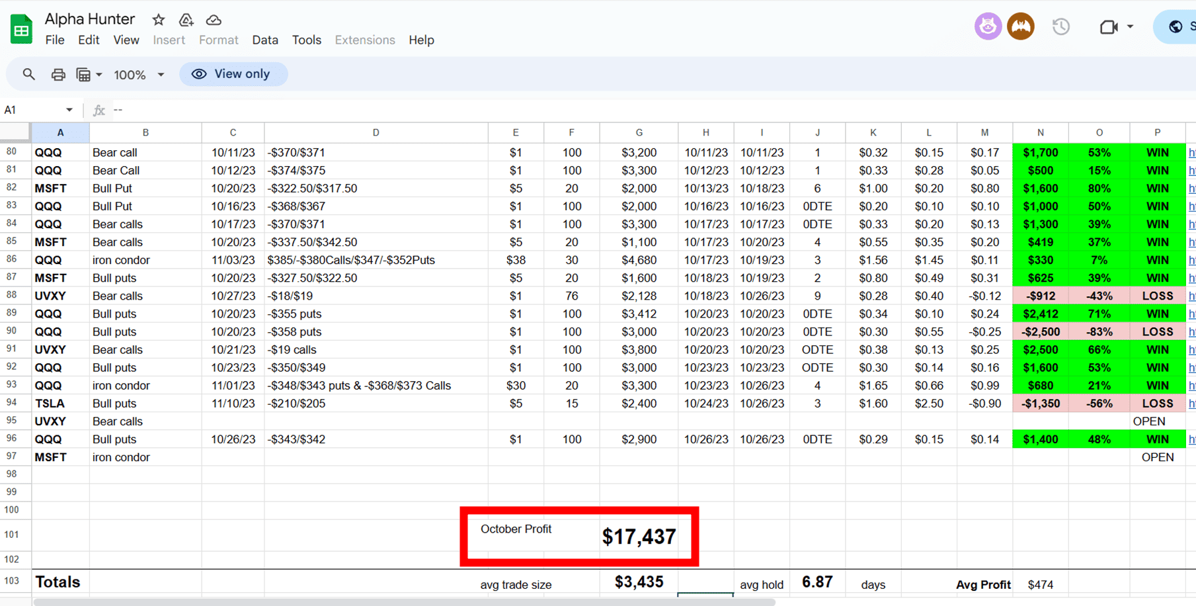
Task: Click the add to Drive shortcut icon
Action: (x=186, y=20)
